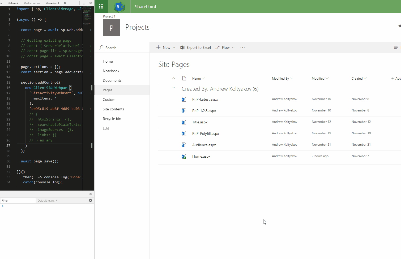The image size is (401, 259).
Task: Click the Home.aspx page file icon
Action: [x=184, y=156]
